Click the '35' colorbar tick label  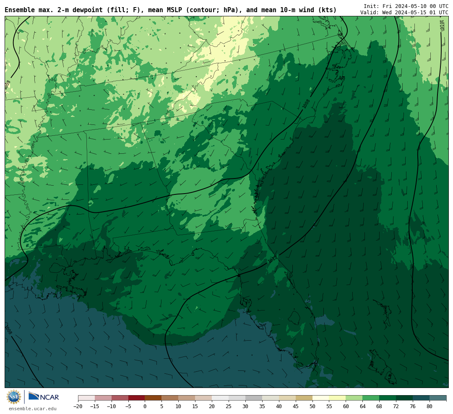(262, 406)
